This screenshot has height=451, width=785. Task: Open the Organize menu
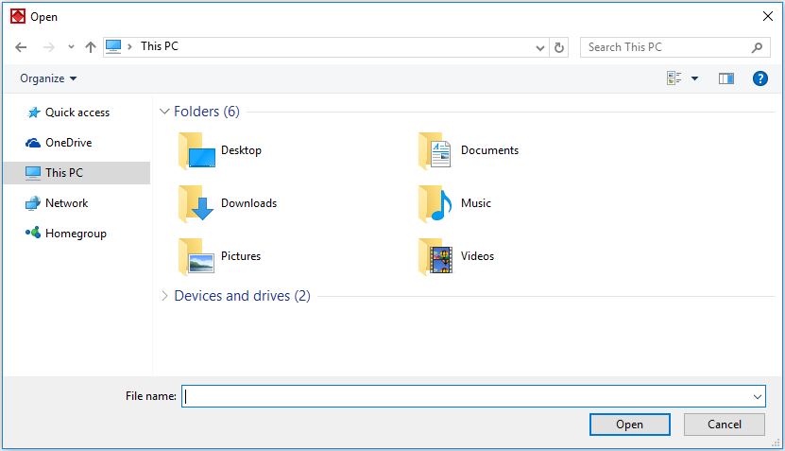pyautogui.click(x=48, y=78)
